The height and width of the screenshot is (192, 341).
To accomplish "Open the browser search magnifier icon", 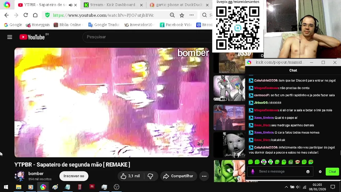I will click(204, 15).
